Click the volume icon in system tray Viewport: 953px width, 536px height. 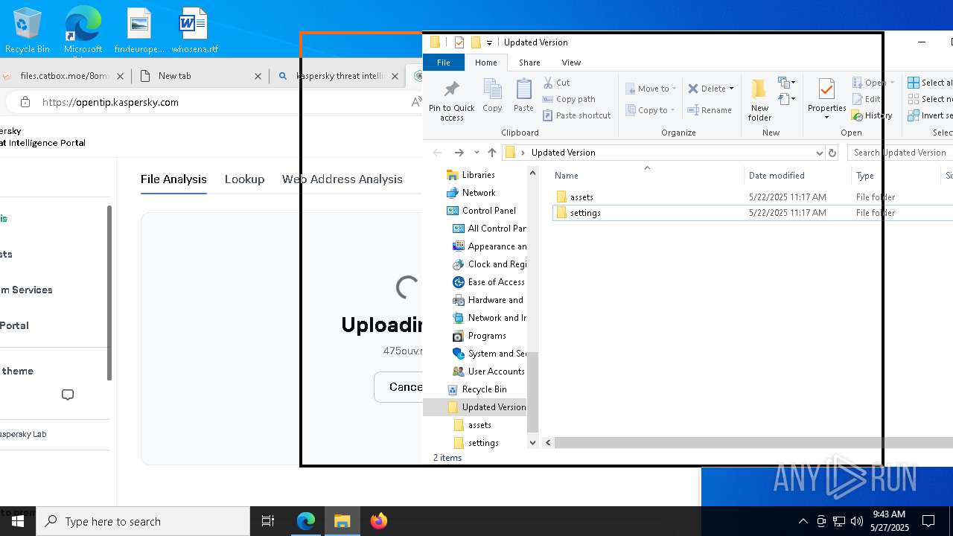tap(857, 521)
